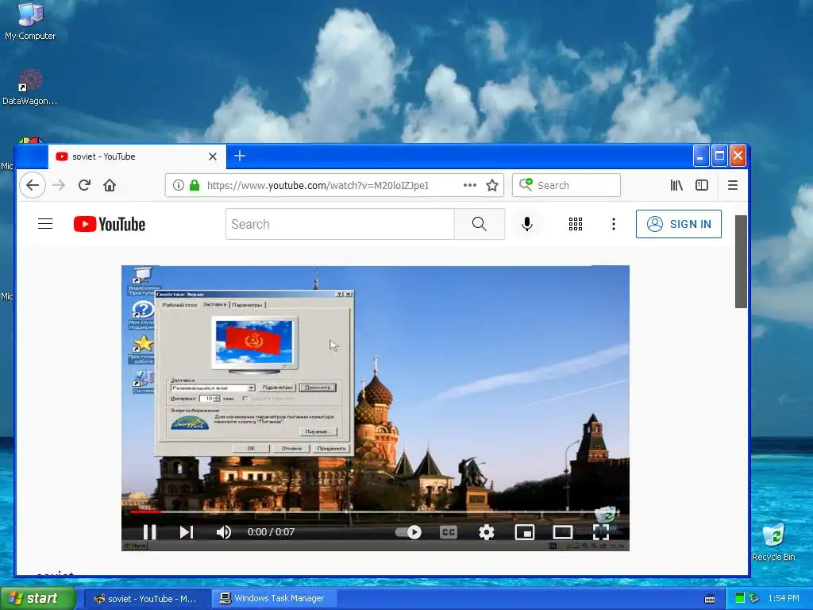Image resolution: width=813 pixels, height=610 pixels.
Task: Click the SIGN IN button
Action: (679, 224)
